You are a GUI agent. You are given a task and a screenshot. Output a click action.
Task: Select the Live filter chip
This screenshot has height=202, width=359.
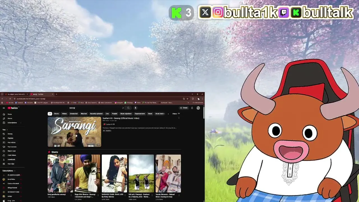point(107,114)
